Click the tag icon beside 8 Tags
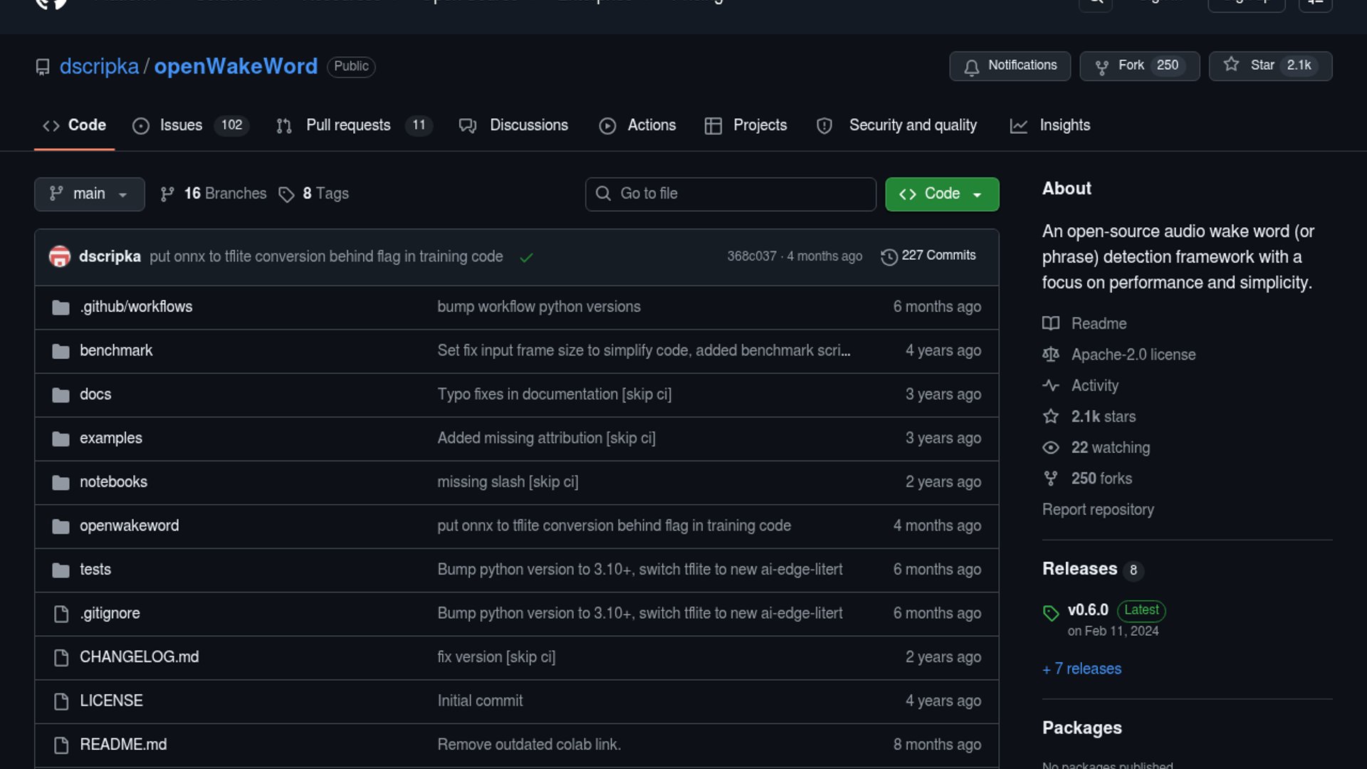 coord(286,194)
